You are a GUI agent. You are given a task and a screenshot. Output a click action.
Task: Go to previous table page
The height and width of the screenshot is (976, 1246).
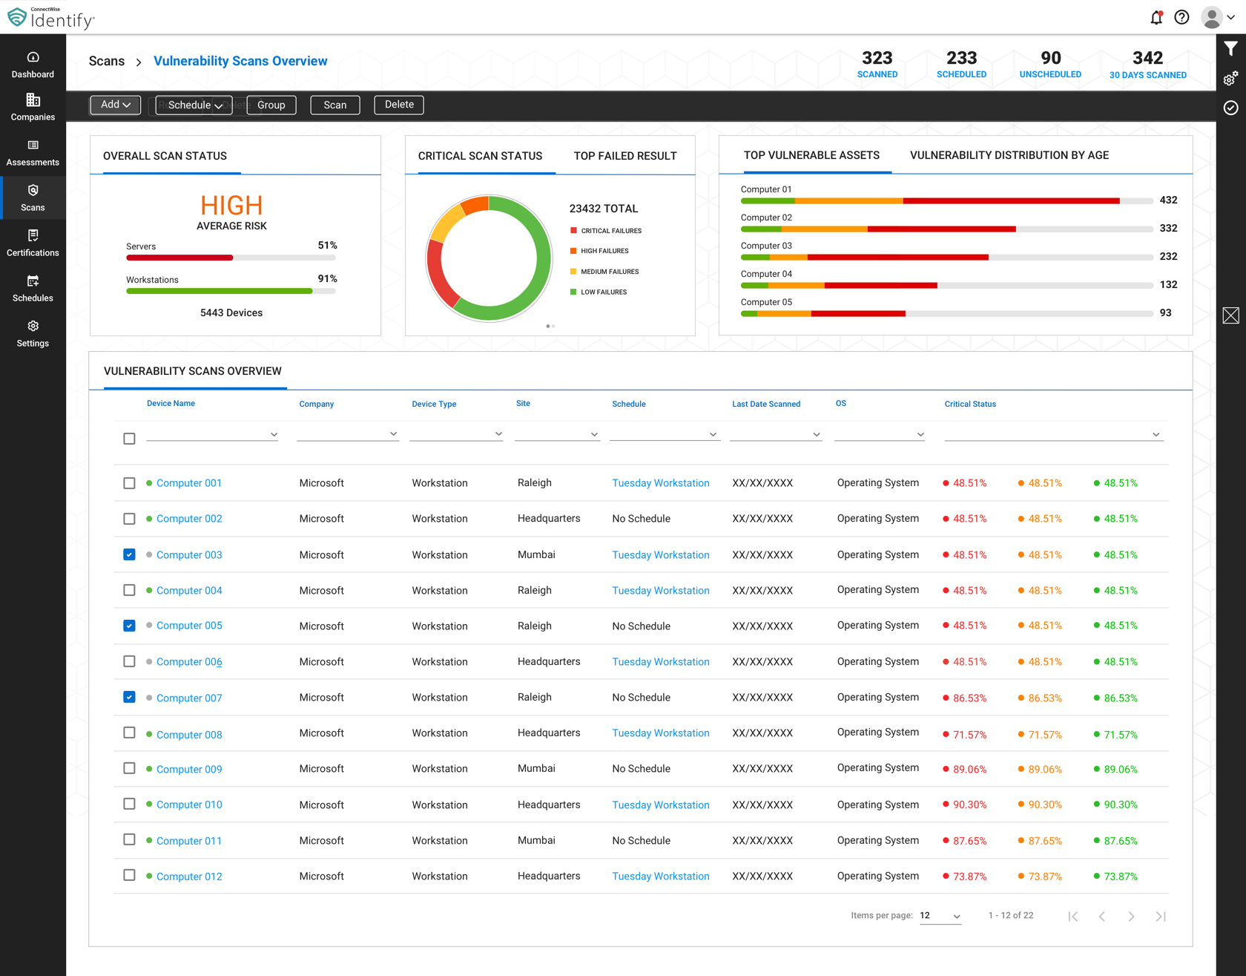1102,916
